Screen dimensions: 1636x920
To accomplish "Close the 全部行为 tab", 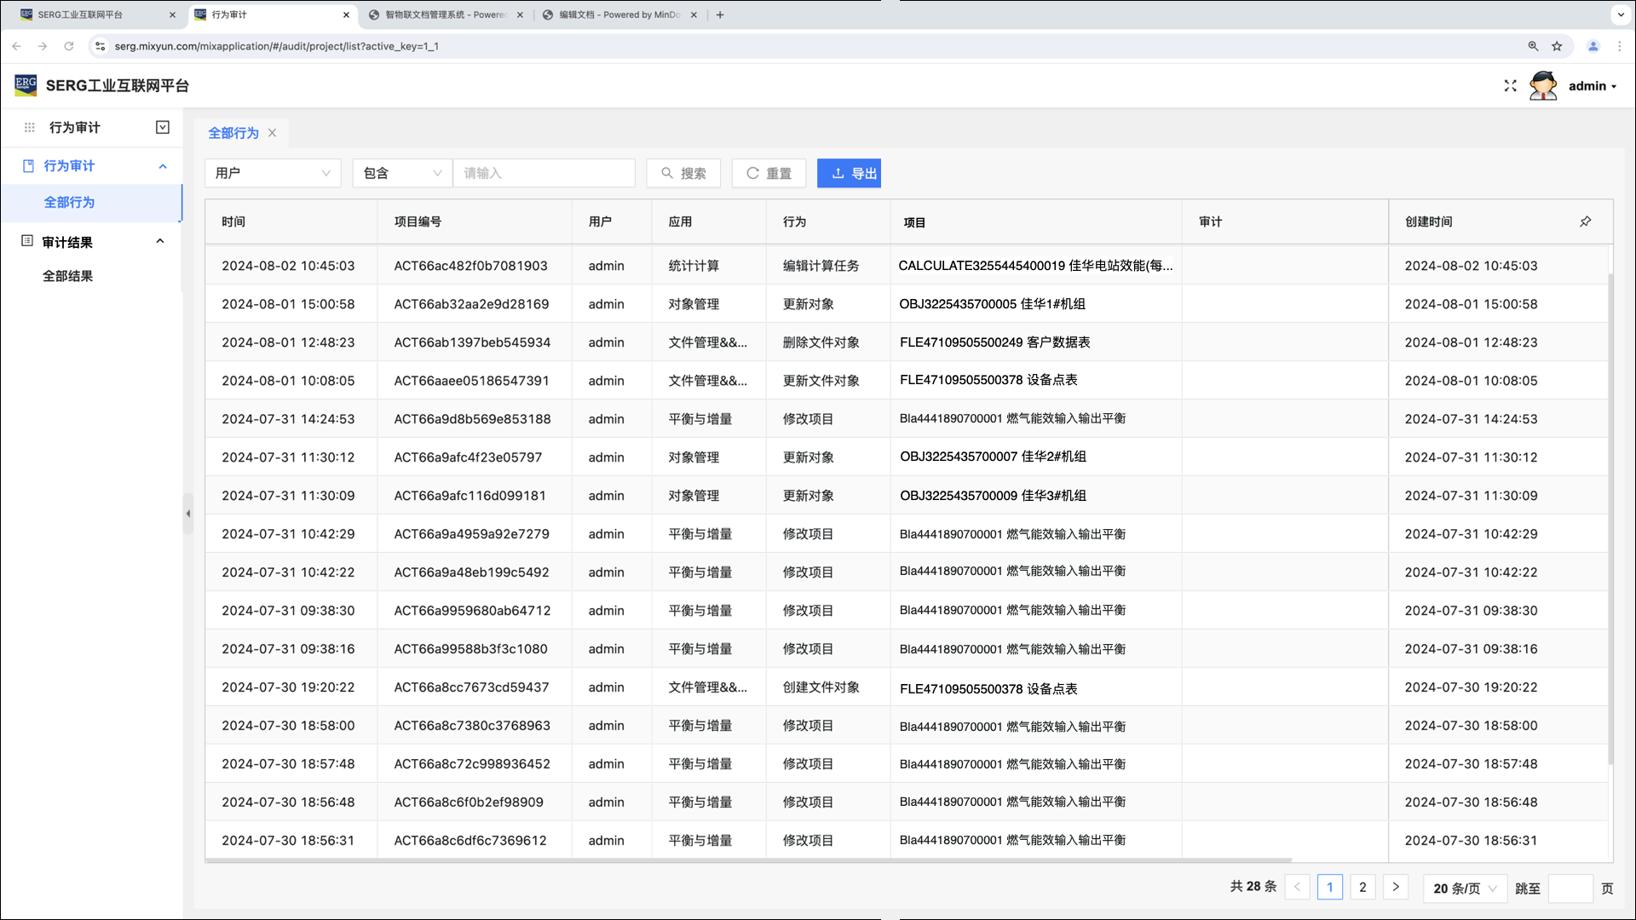I will click(x=273, y=133).
